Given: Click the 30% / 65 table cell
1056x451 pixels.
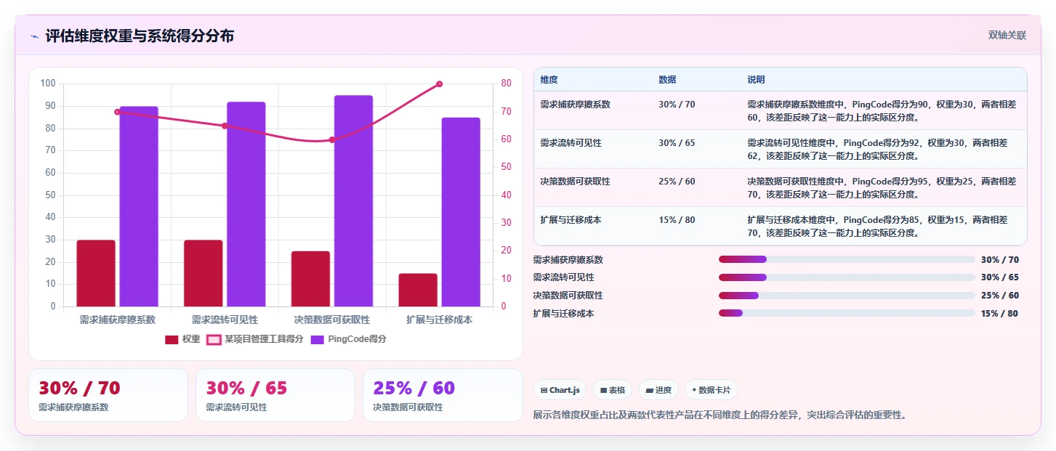Looking at the screenshot, I should point(677,143).
